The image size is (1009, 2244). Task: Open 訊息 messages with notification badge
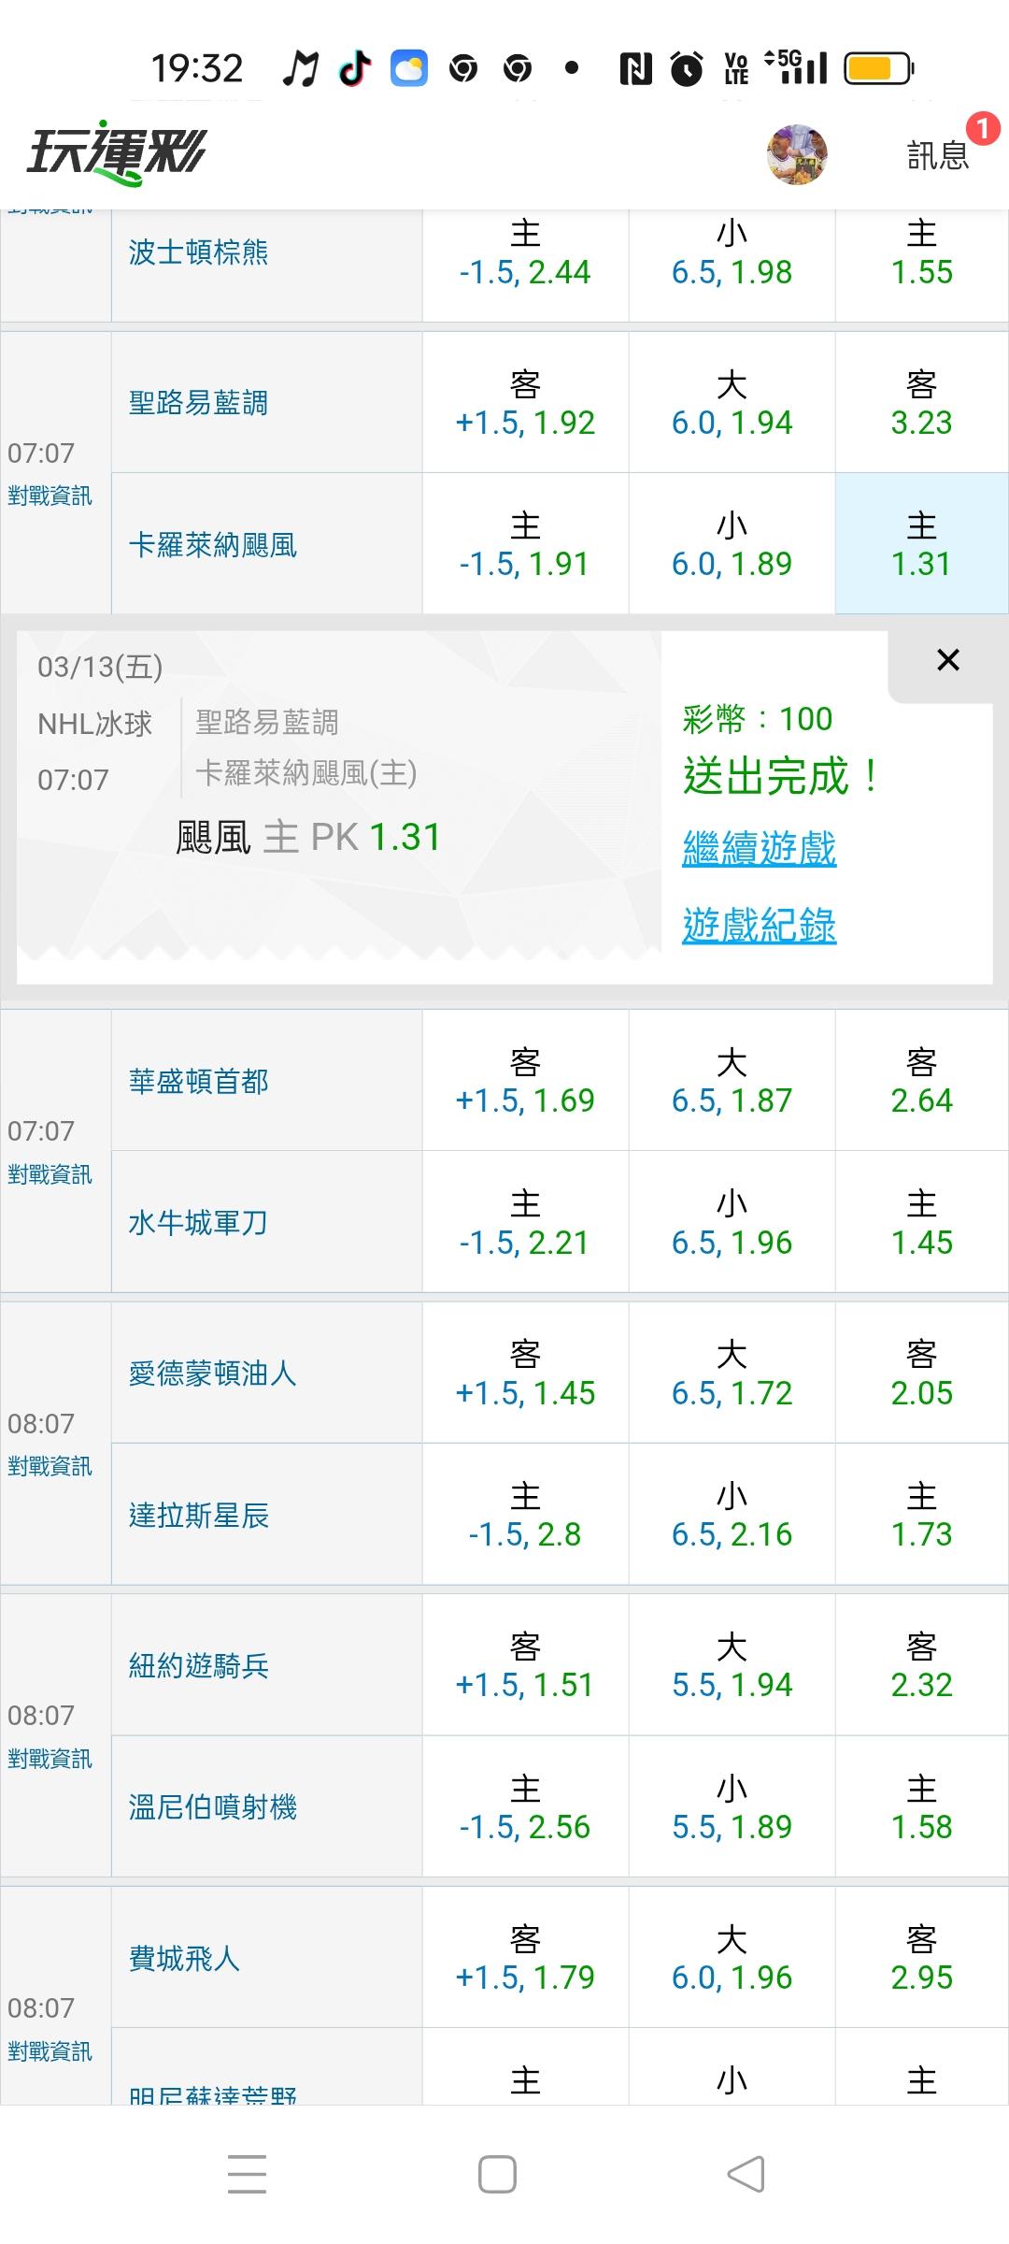(x=938, y=154)
